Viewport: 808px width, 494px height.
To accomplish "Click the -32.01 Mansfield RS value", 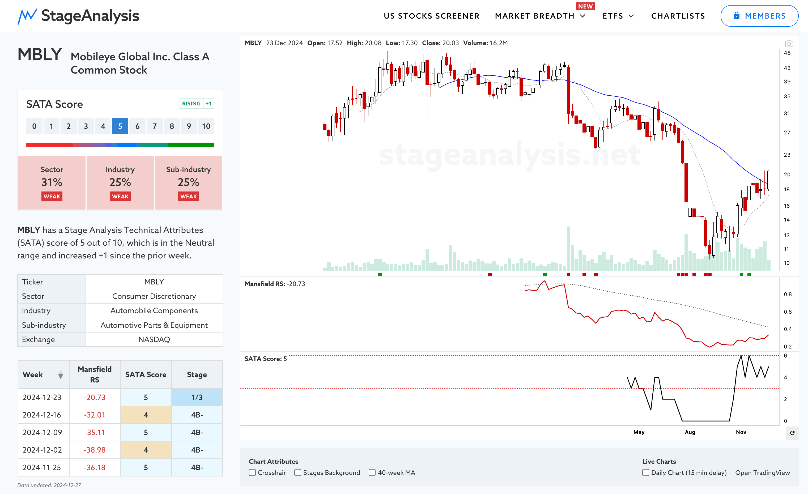I will [95, 415].
